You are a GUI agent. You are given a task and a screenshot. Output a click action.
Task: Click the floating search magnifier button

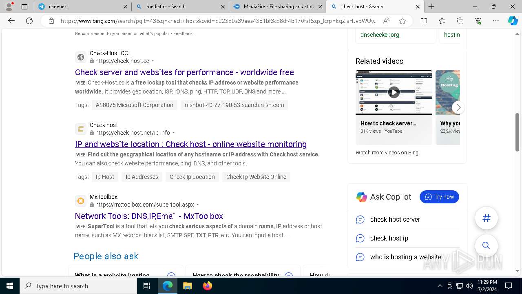click(x=486, y=245)
